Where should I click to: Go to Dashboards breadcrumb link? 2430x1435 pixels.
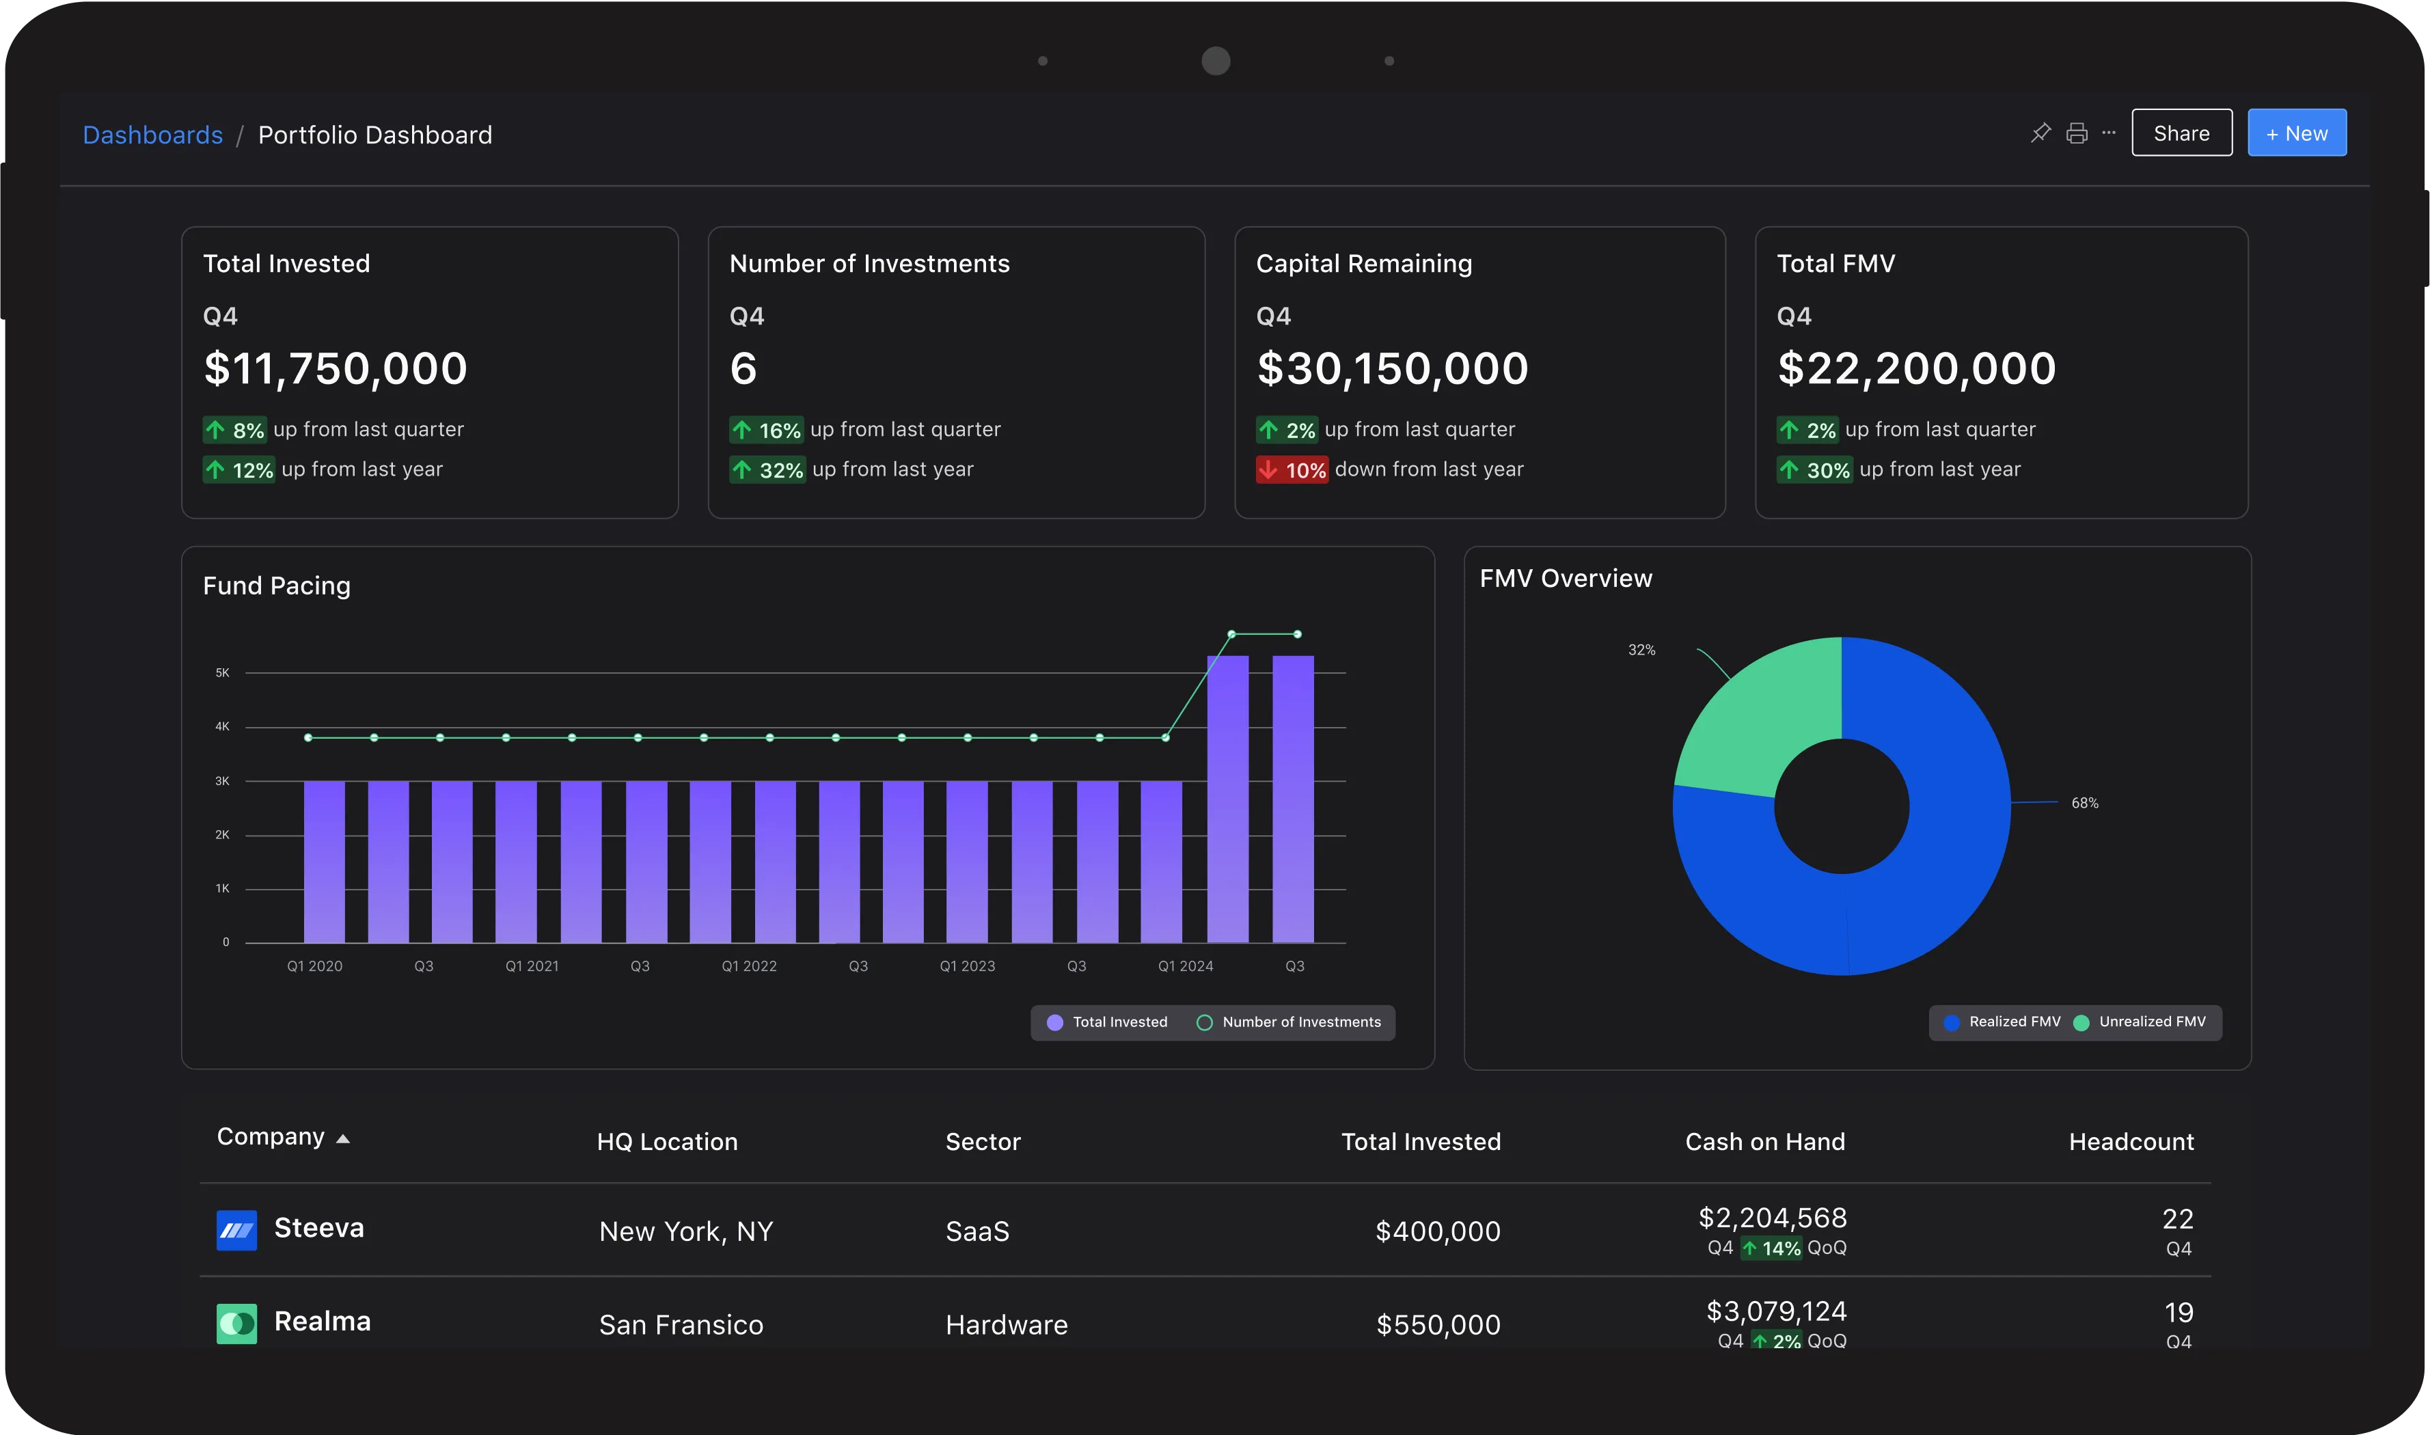point(153,135)
